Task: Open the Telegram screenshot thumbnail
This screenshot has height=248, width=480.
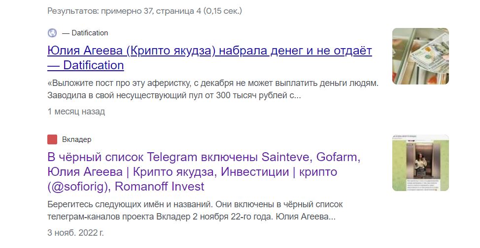Action: [x=420, y=163]
